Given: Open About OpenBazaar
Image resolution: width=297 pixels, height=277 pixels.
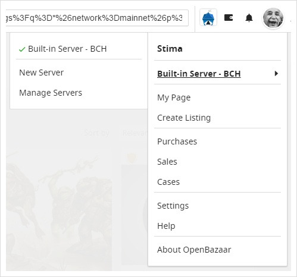Looking at the screenshot, I should pos(194,250).
